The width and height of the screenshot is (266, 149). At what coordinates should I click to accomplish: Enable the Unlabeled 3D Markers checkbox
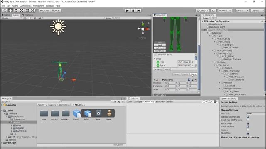(x=248, y=120)
